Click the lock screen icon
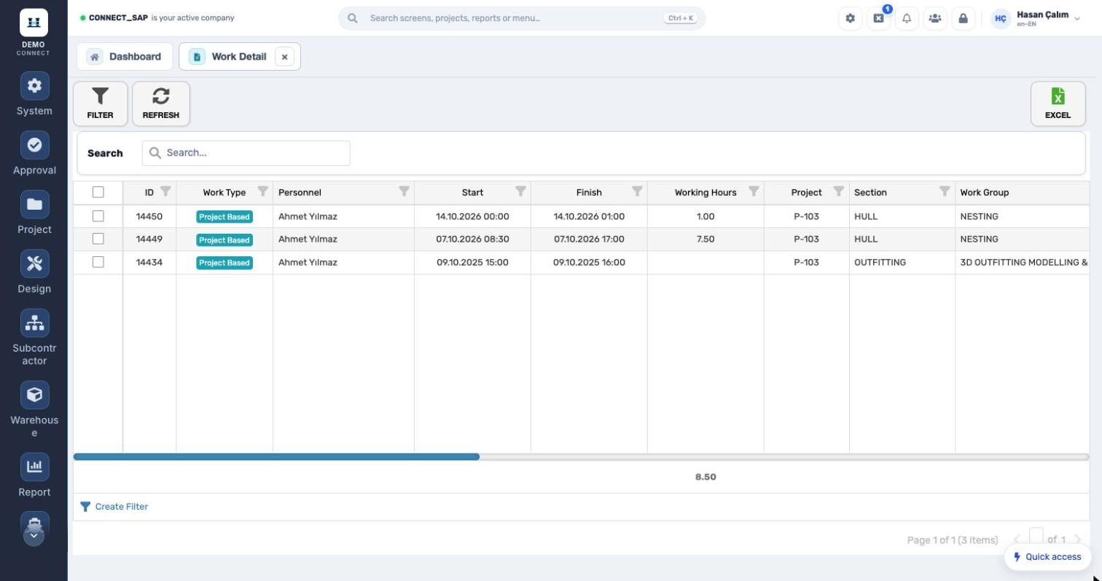Image resolution: width=1102 pixels, height=581 pixels. [x=963, y=18]
